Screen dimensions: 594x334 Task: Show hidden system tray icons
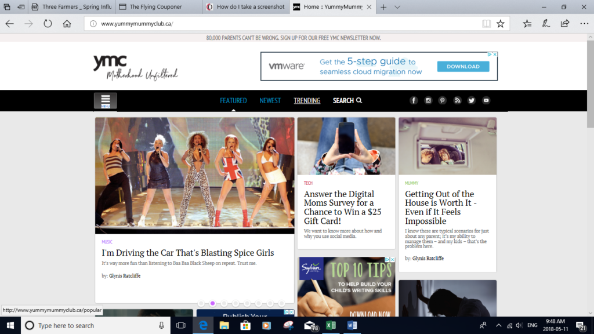tap(498, 325)
